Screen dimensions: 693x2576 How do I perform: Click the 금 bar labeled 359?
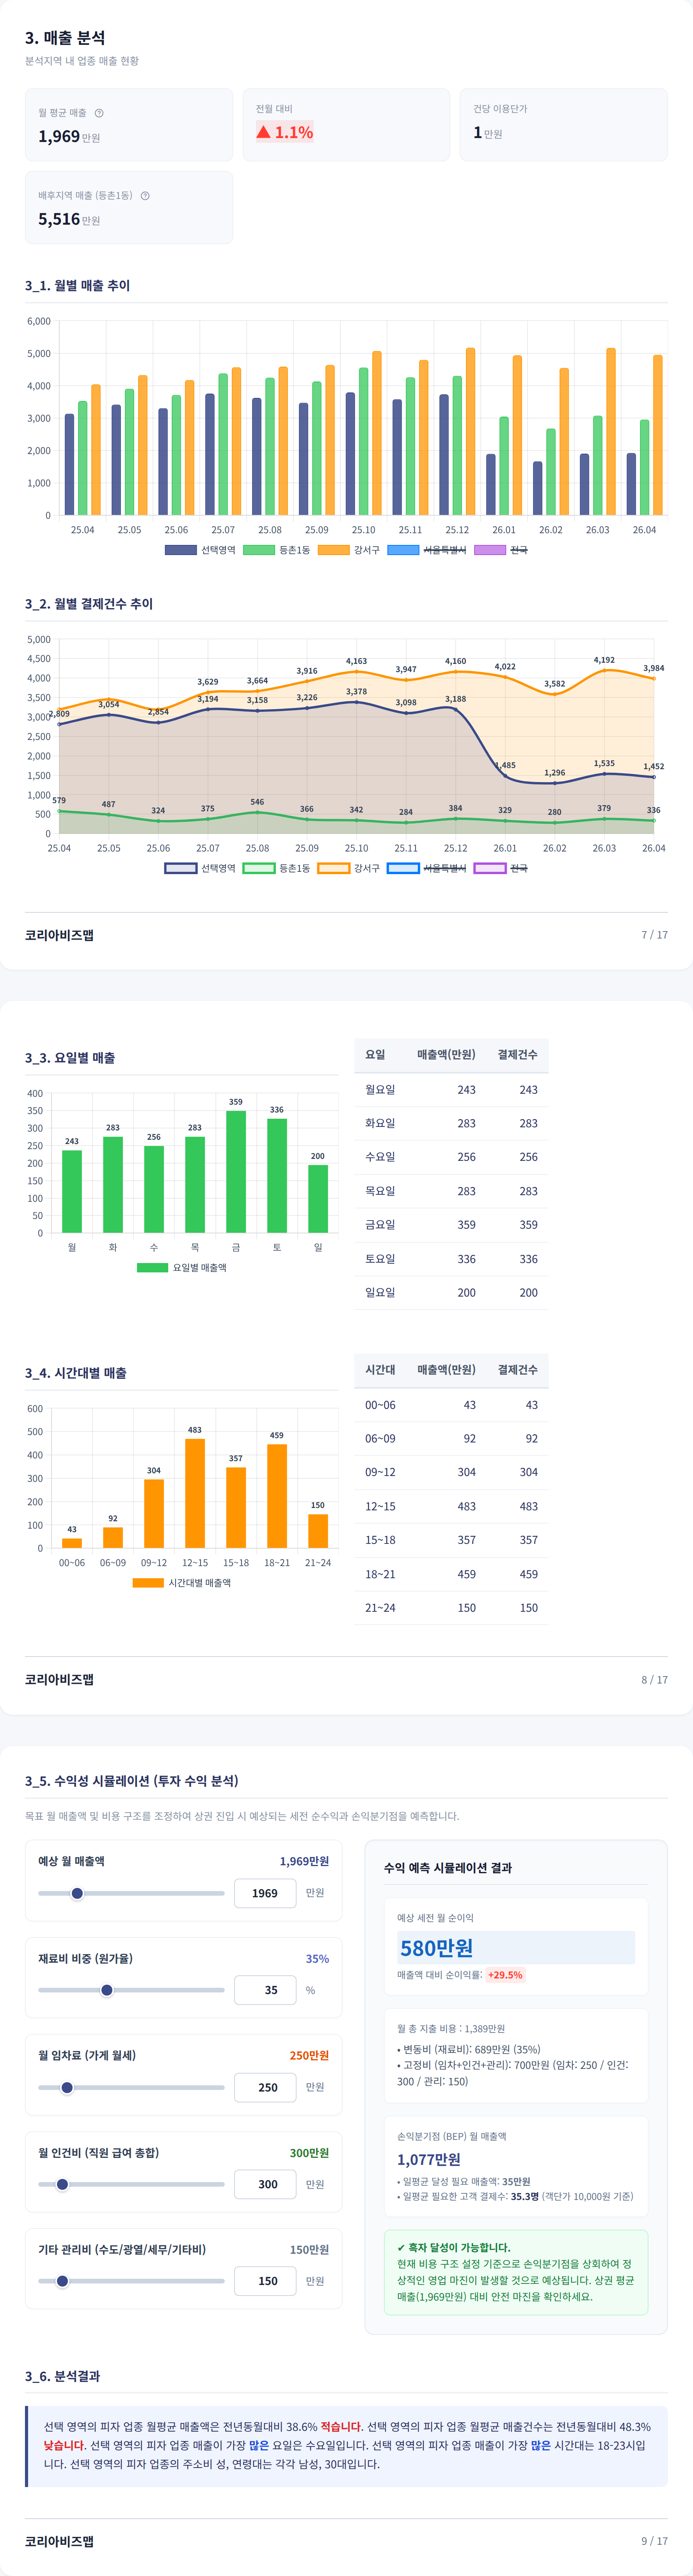click(236, 1172)
